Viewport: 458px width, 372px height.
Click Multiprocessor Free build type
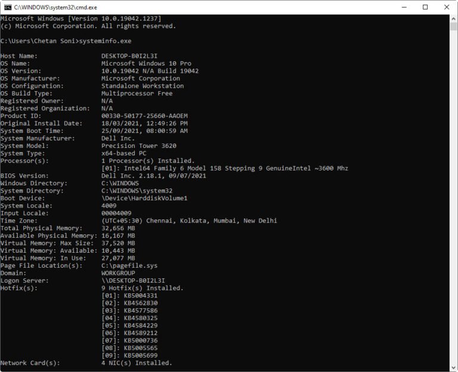(x=137, y=94)
